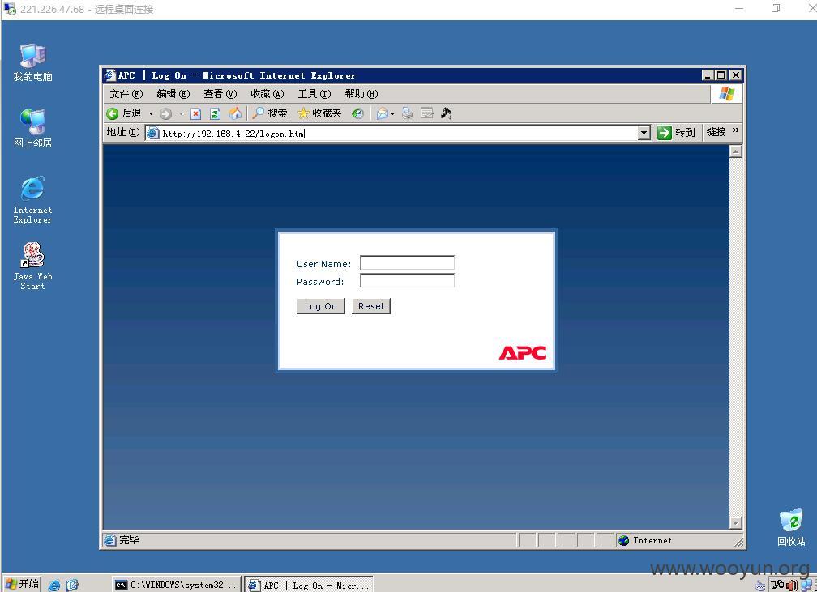This screenshot has height=592, width=817.
Task: Click the Edit page toolbar icon
Action: tap(426, 113)
